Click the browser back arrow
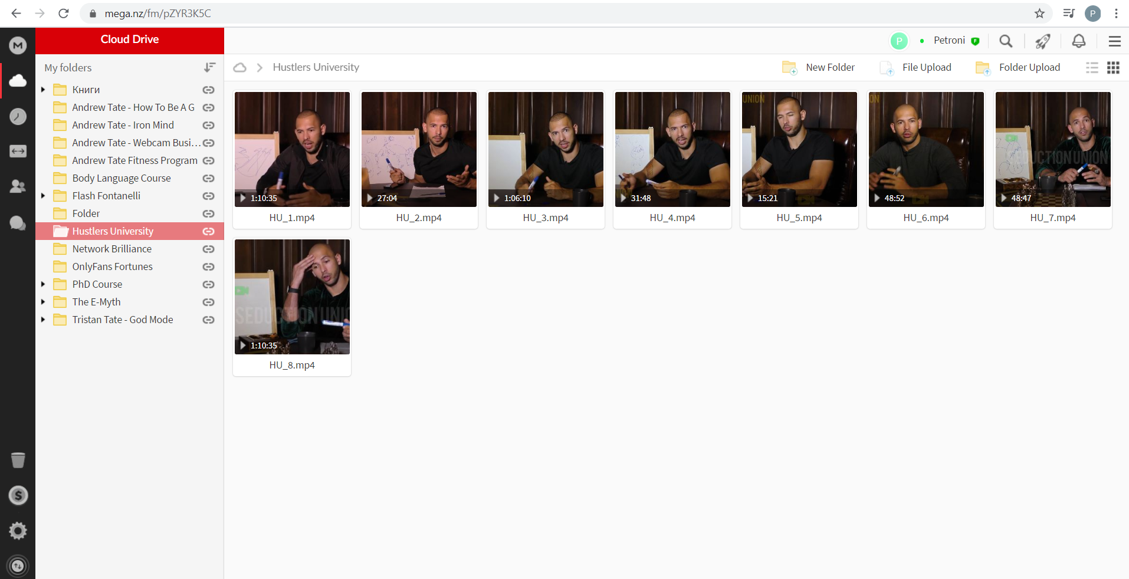 [16, 13]
